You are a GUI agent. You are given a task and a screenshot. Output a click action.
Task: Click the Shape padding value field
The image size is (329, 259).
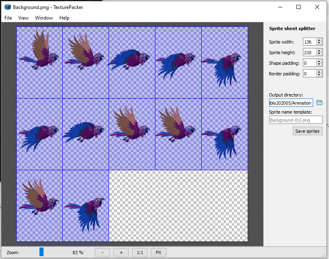tap(310, 63)
